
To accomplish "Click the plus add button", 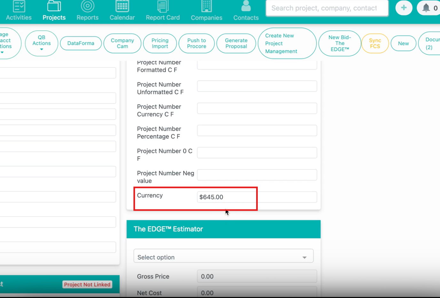I will click(x=404, y=8).
